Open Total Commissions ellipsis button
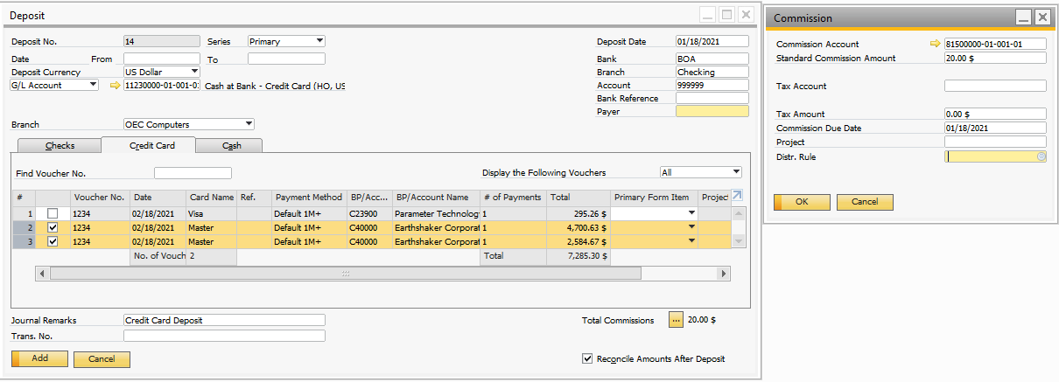 (675, 320)
